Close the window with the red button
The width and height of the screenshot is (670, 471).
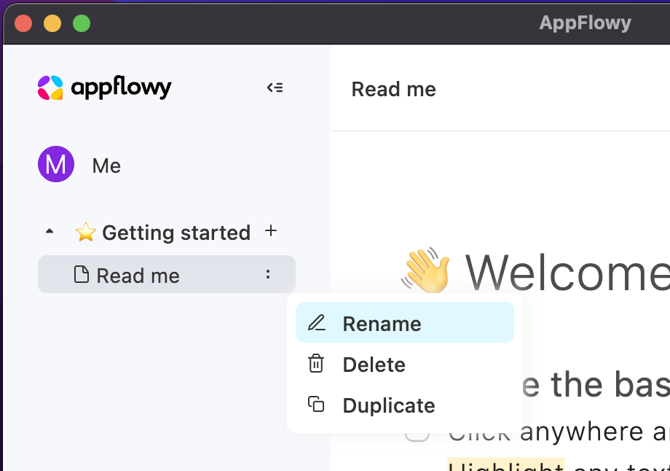pyautogui.click(x=23, y=23)
